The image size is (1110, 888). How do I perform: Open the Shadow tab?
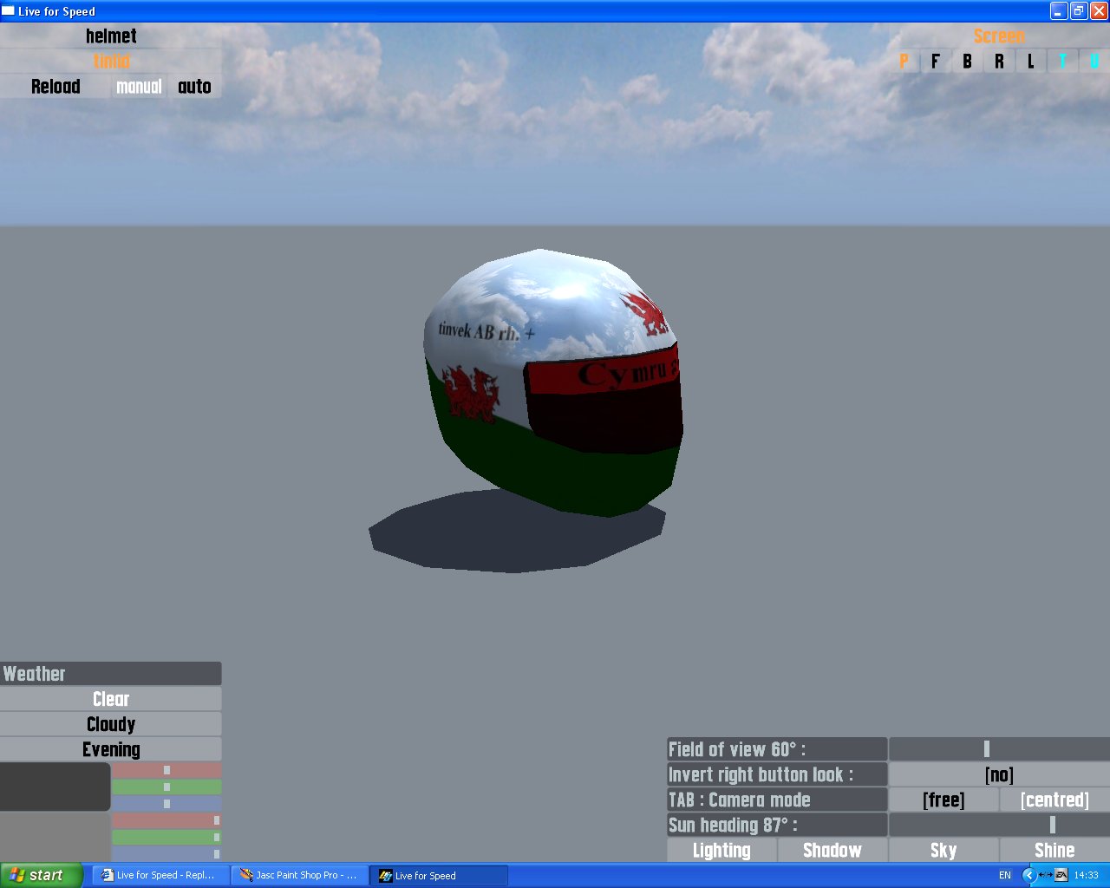click(832, 850)
